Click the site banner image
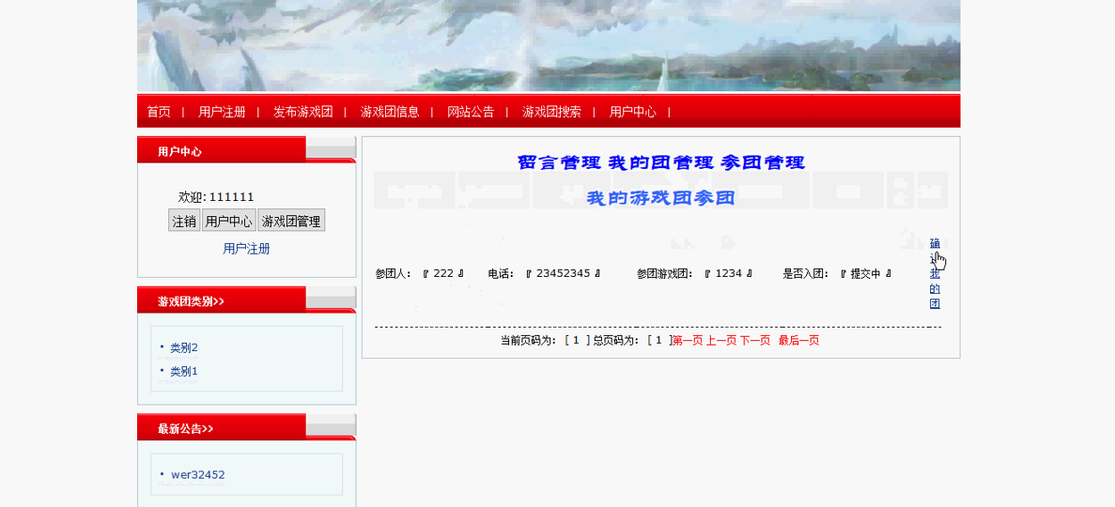Image resolution: width=1115 pixels, height=507 pixels. (x=549, y=45)
